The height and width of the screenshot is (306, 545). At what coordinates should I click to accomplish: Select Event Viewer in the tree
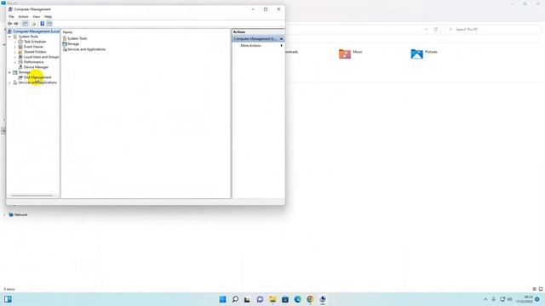33,47
